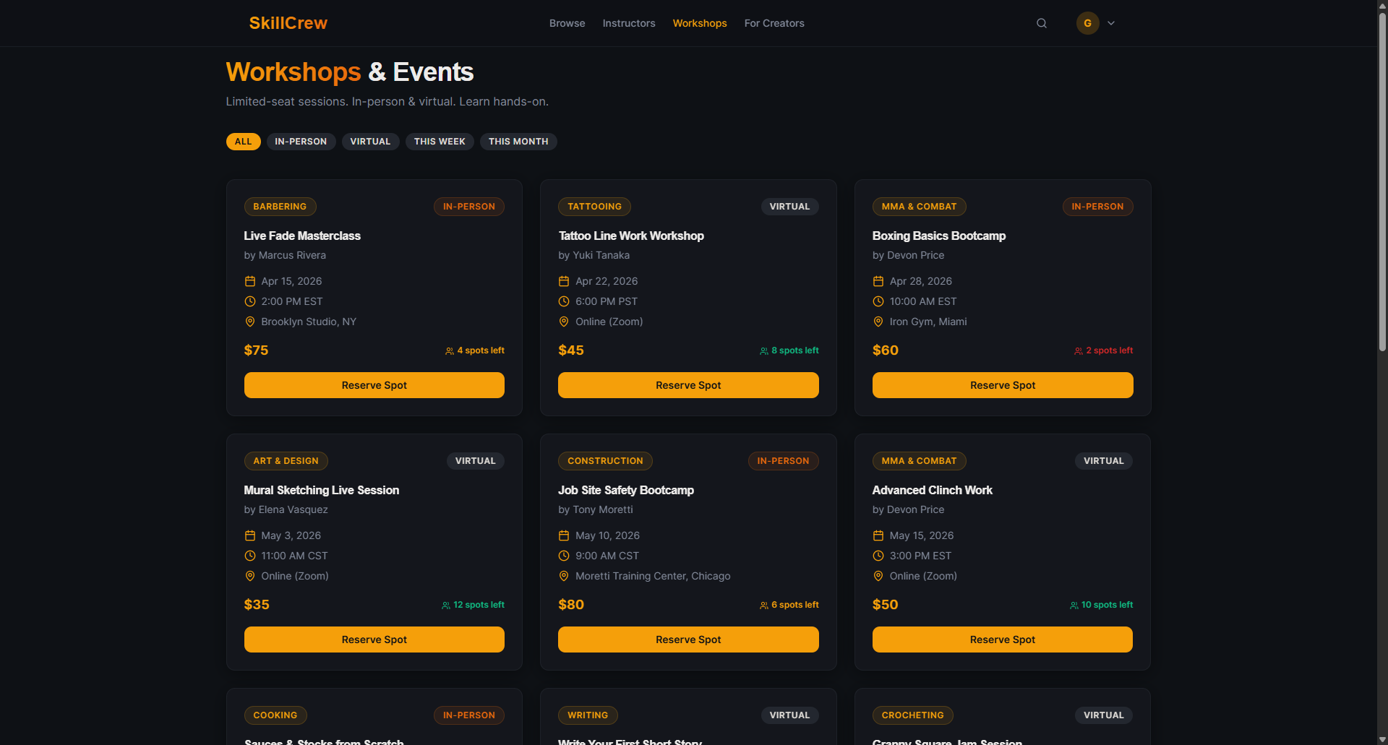Click instructor name Yuki Tanaka
This screenshot has width=1388, height=745.
[x=601, y=255]
